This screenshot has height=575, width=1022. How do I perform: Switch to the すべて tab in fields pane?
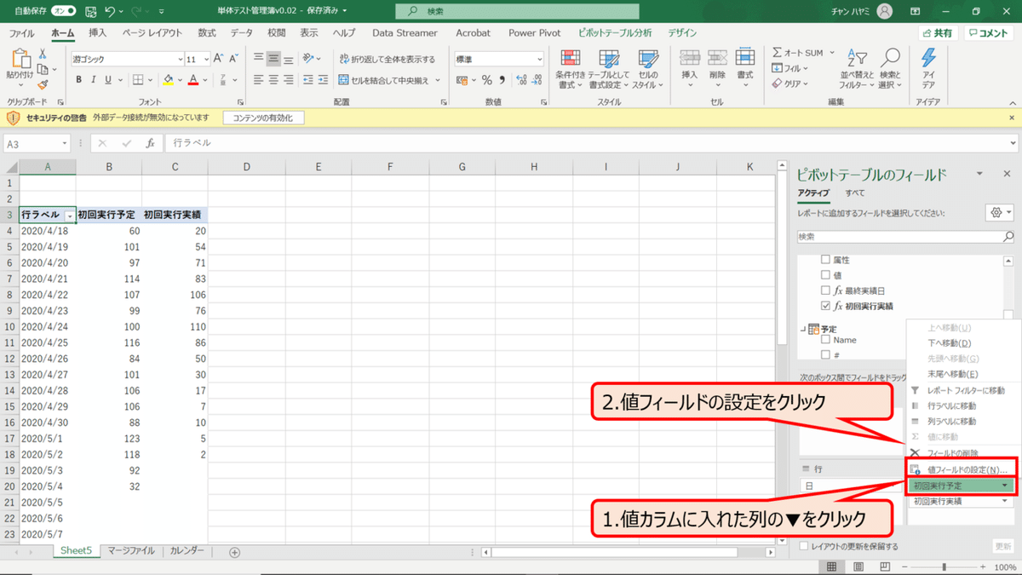(x=855, y=193)
